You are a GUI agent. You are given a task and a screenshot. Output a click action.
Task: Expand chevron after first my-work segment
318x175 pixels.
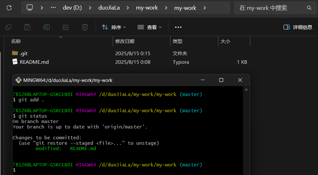coord(166,8)
